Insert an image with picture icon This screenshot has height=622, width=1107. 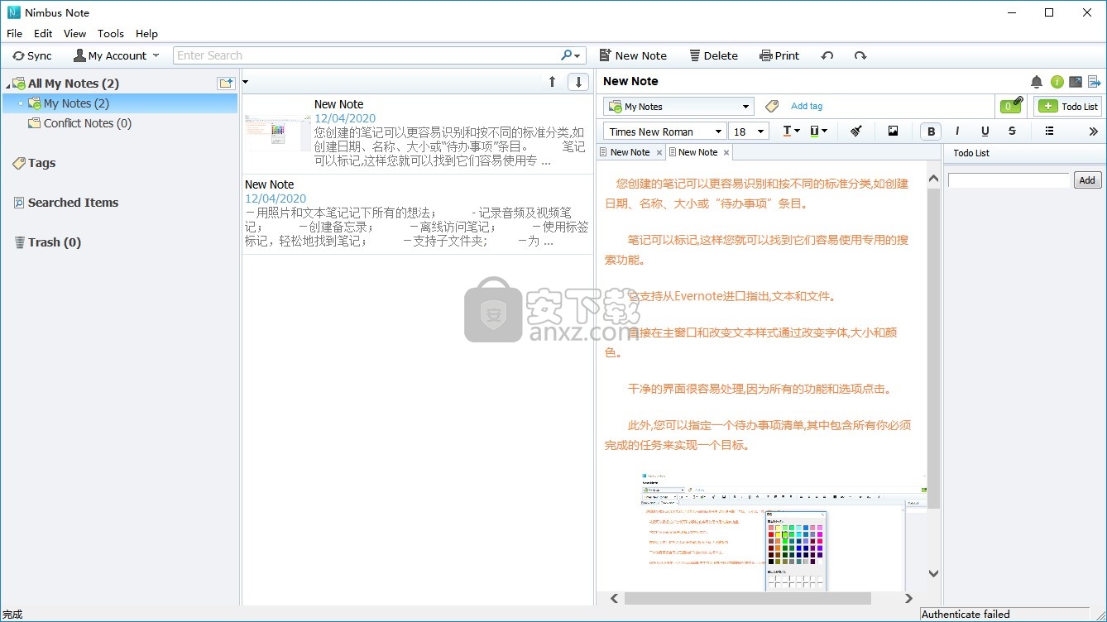click(893, 131)
